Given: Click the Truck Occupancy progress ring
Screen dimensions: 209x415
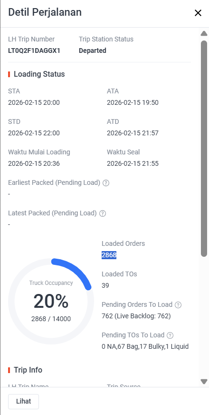Looking at the screenshot, I should pyautogui.click(x=51, y=301).
